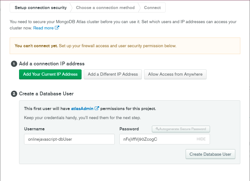Add Your Current IP Address
The height and width of the screenshot is (181, 250).
(50, 74)
